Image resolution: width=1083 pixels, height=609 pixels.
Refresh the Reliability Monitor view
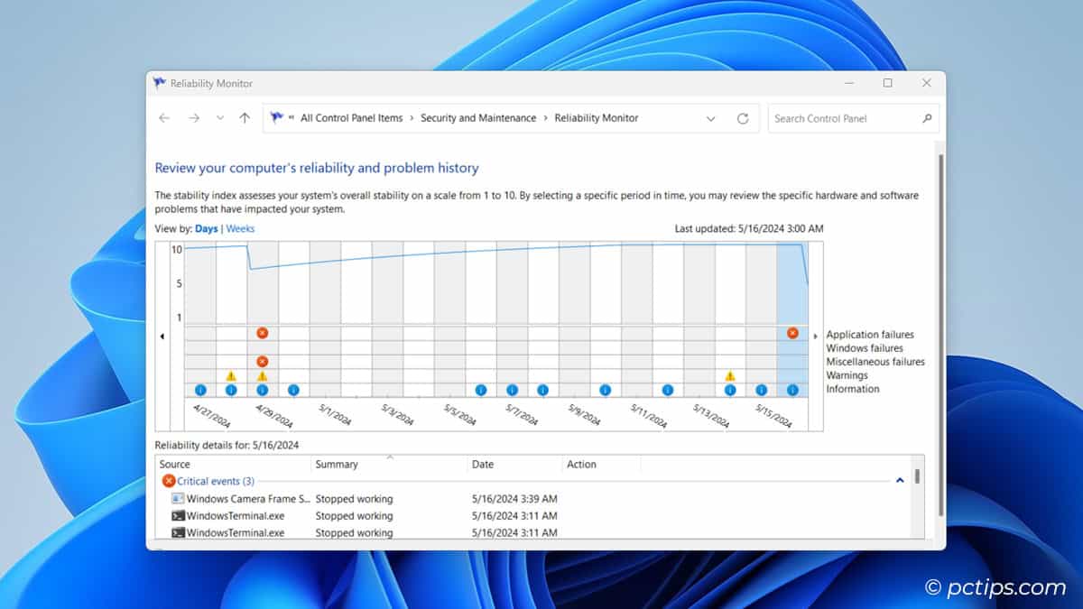(742, 118)
